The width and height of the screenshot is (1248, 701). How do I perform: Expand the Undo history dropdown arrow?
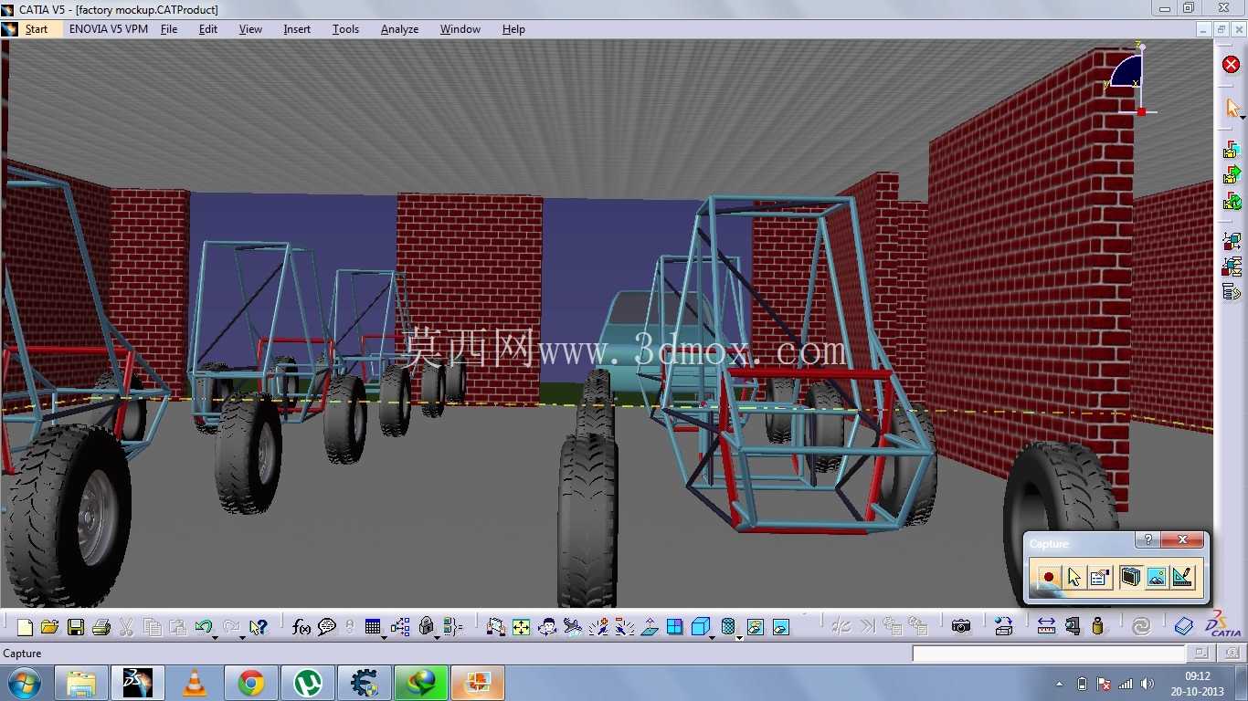[215, 636]
